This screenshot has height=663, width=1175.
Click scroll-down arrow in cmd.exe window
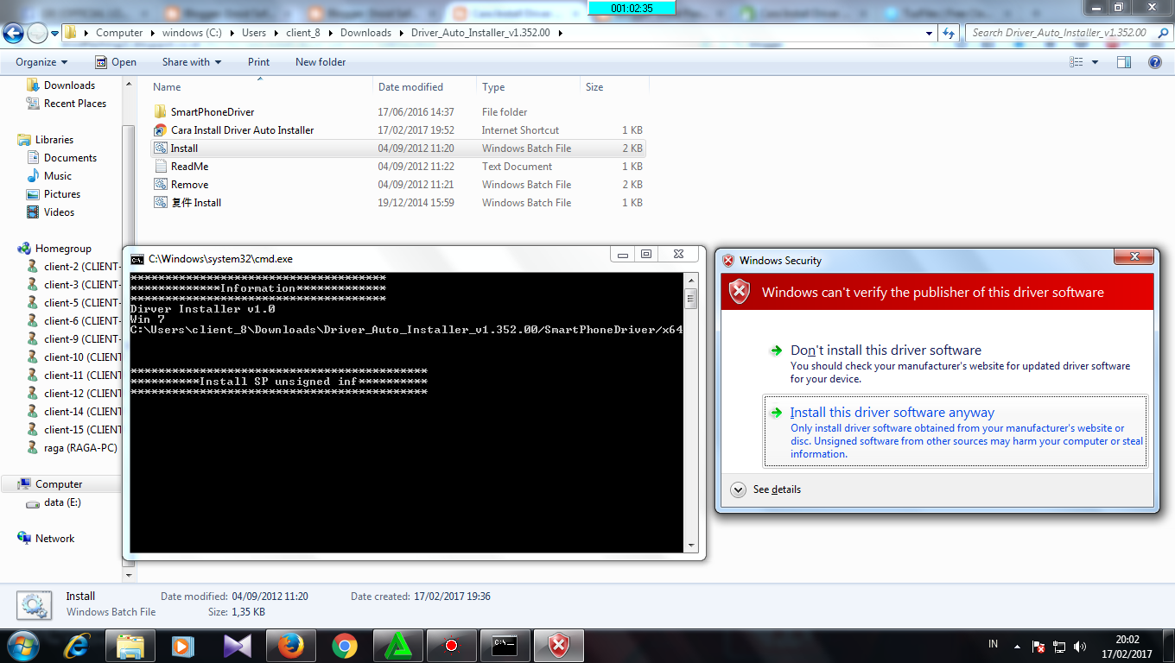click(690, 546)
